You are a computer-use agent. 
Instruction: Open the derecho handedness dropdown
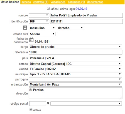(70, 28)
